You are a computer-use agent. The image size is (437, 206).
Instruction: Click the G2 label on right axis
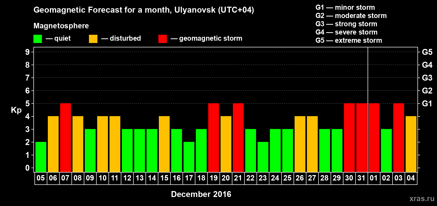[x=427, y=91]
